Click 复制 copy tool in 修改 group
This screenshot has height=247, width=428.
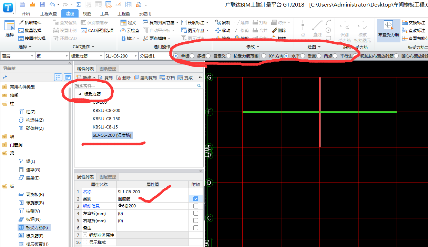[223, 22]
